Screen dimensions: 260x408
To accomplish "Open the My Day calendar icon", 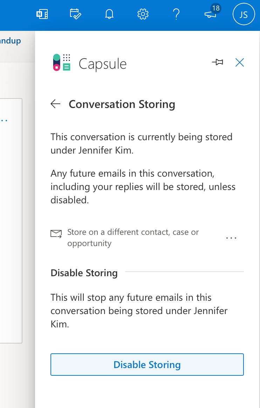I will tap(75, 14).
